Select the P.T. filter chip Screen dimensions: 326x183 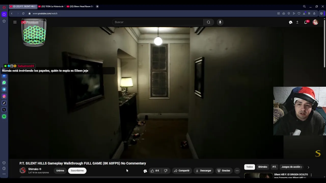click(274, 167)
